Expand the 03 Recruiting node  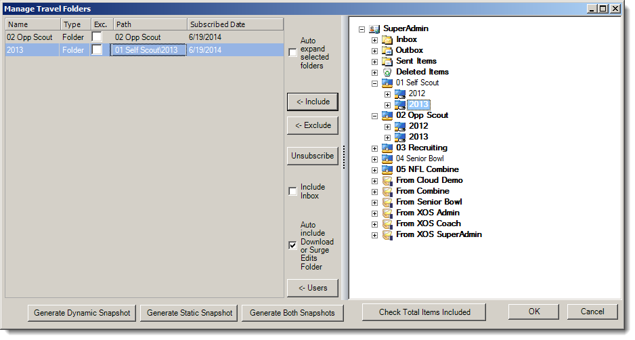click(x=374, y=148)
